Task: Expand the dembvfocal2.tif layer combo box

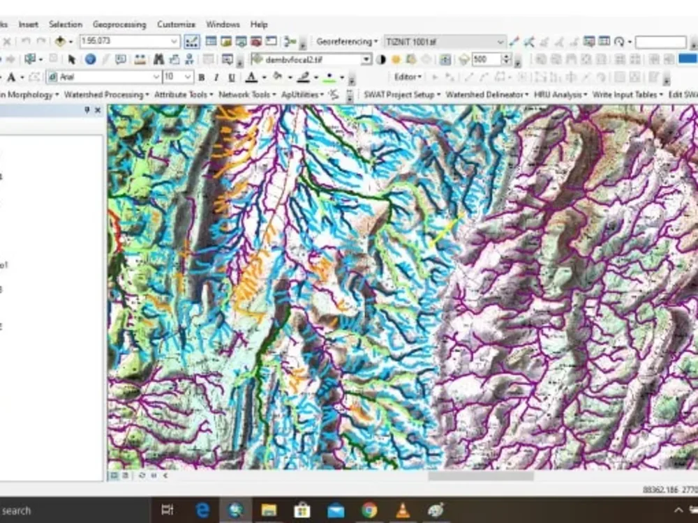Action: click(x=366, y=59)
